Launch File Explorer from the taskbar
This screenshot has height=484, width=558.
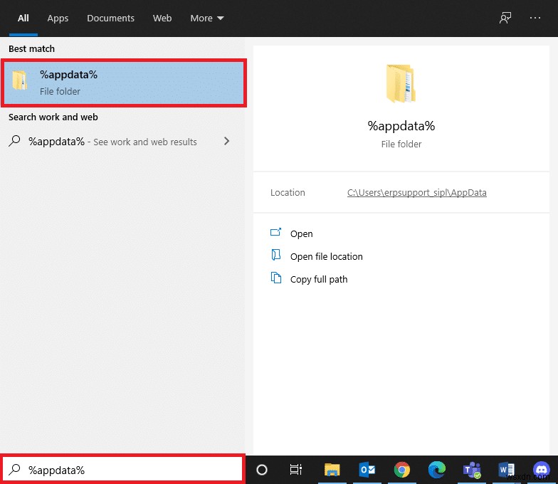click(x=332, y=470)
